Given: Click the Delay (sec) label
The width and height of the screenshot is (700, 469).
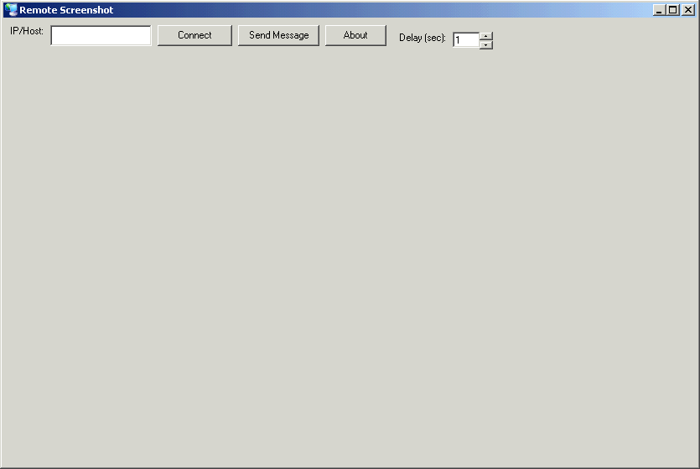Looking at the screenshot, I should [423, 38].
